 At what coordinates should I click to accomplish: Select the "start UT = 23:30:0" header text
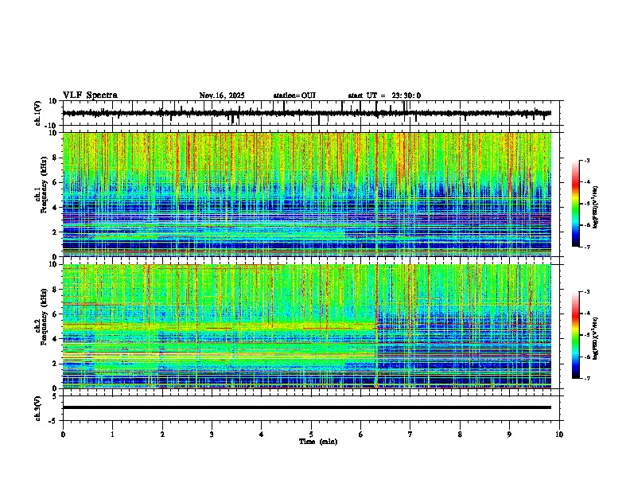384,95
